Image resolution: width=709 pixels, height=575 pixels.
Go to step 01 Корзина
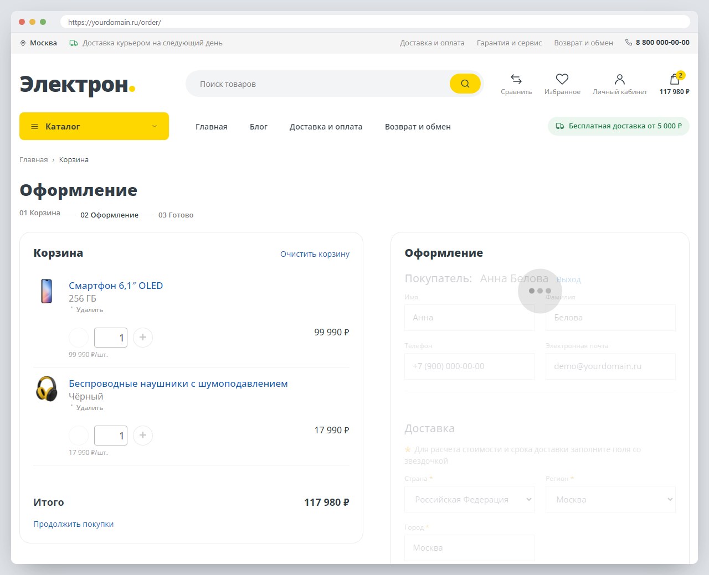click(x=40, y=213)
